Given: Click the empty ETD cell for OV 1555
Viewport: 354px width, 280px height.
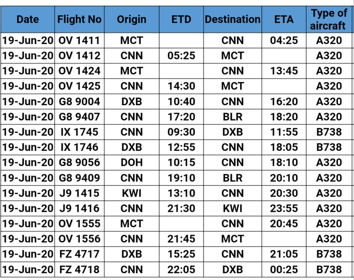Looking at the screenshot, I should coord(181,224).
